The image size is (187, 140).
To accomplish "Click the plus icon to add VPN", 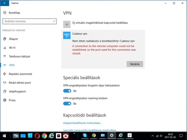I will (x=67, y=24).
